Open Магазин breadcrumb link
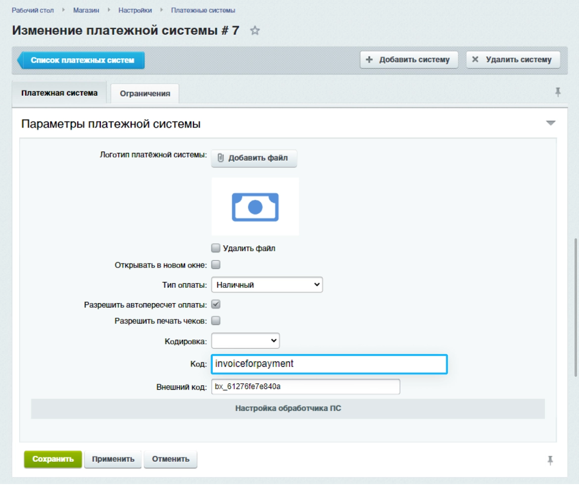 tap(86, 10)
